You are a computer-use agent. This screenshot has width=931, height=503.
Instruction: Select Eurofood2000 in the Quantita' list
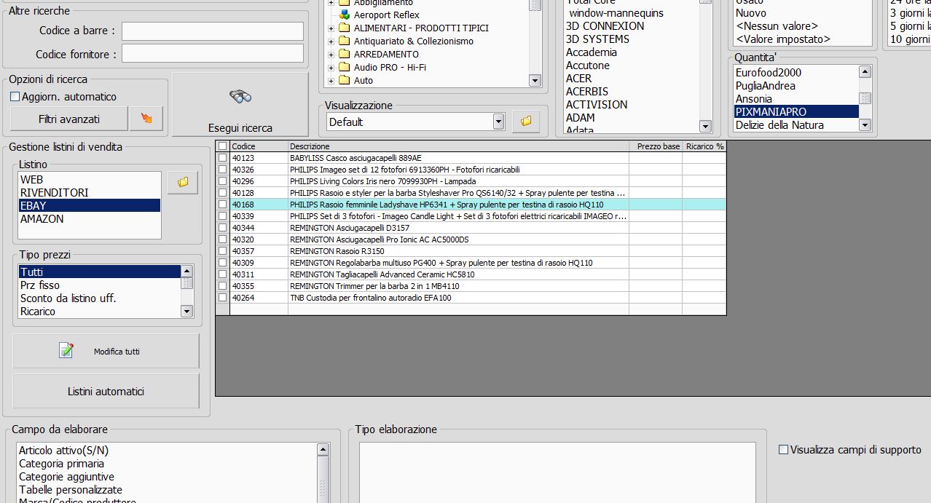(796, 72)
